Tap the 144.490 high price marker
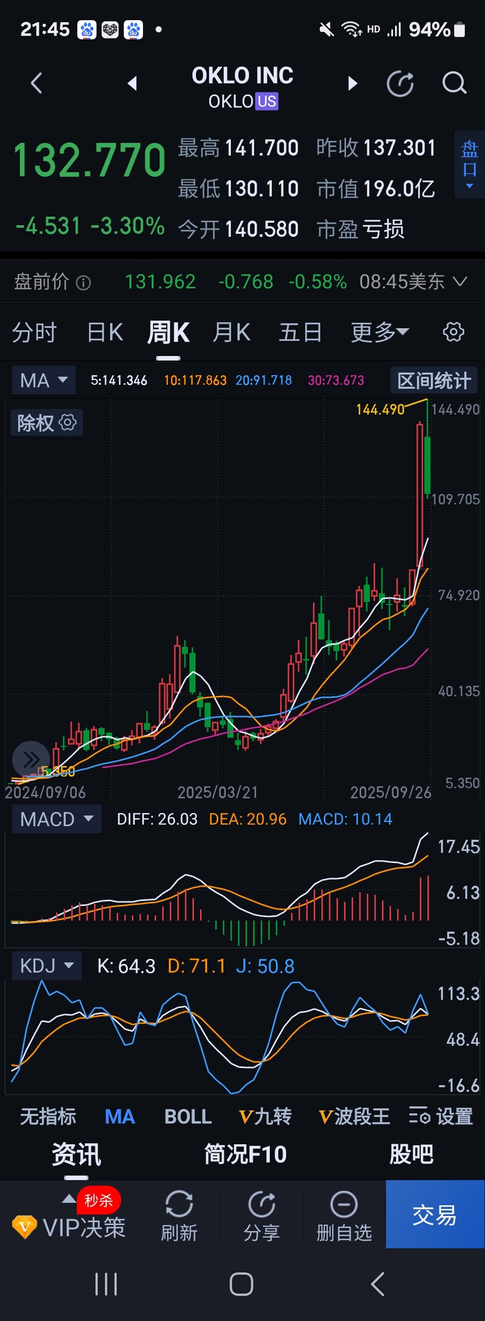This screenshot has width=485, height=1321. click(x=380, y=409)
